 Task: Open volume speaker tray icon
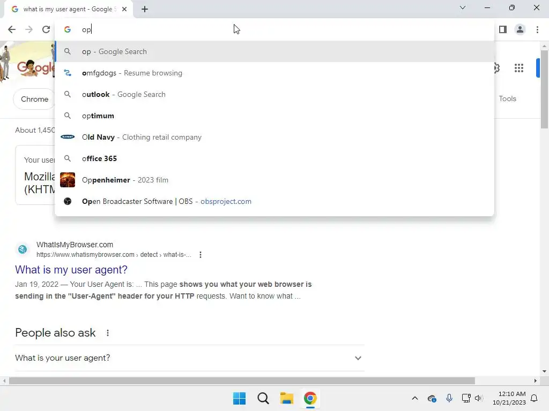click(x=479, y=398)
